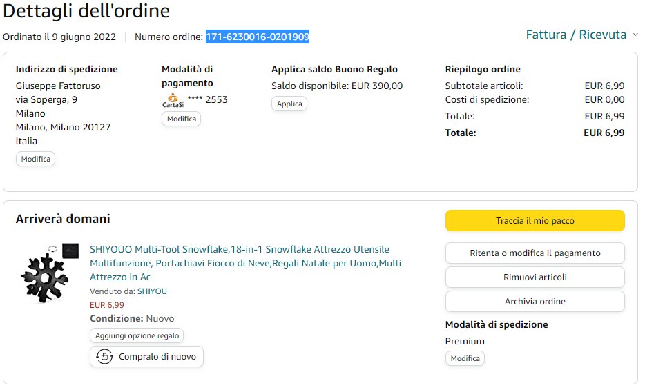Expand the Fattura / Ricevuta dropdown
645x390 pixels.
(x=576, y=35)
